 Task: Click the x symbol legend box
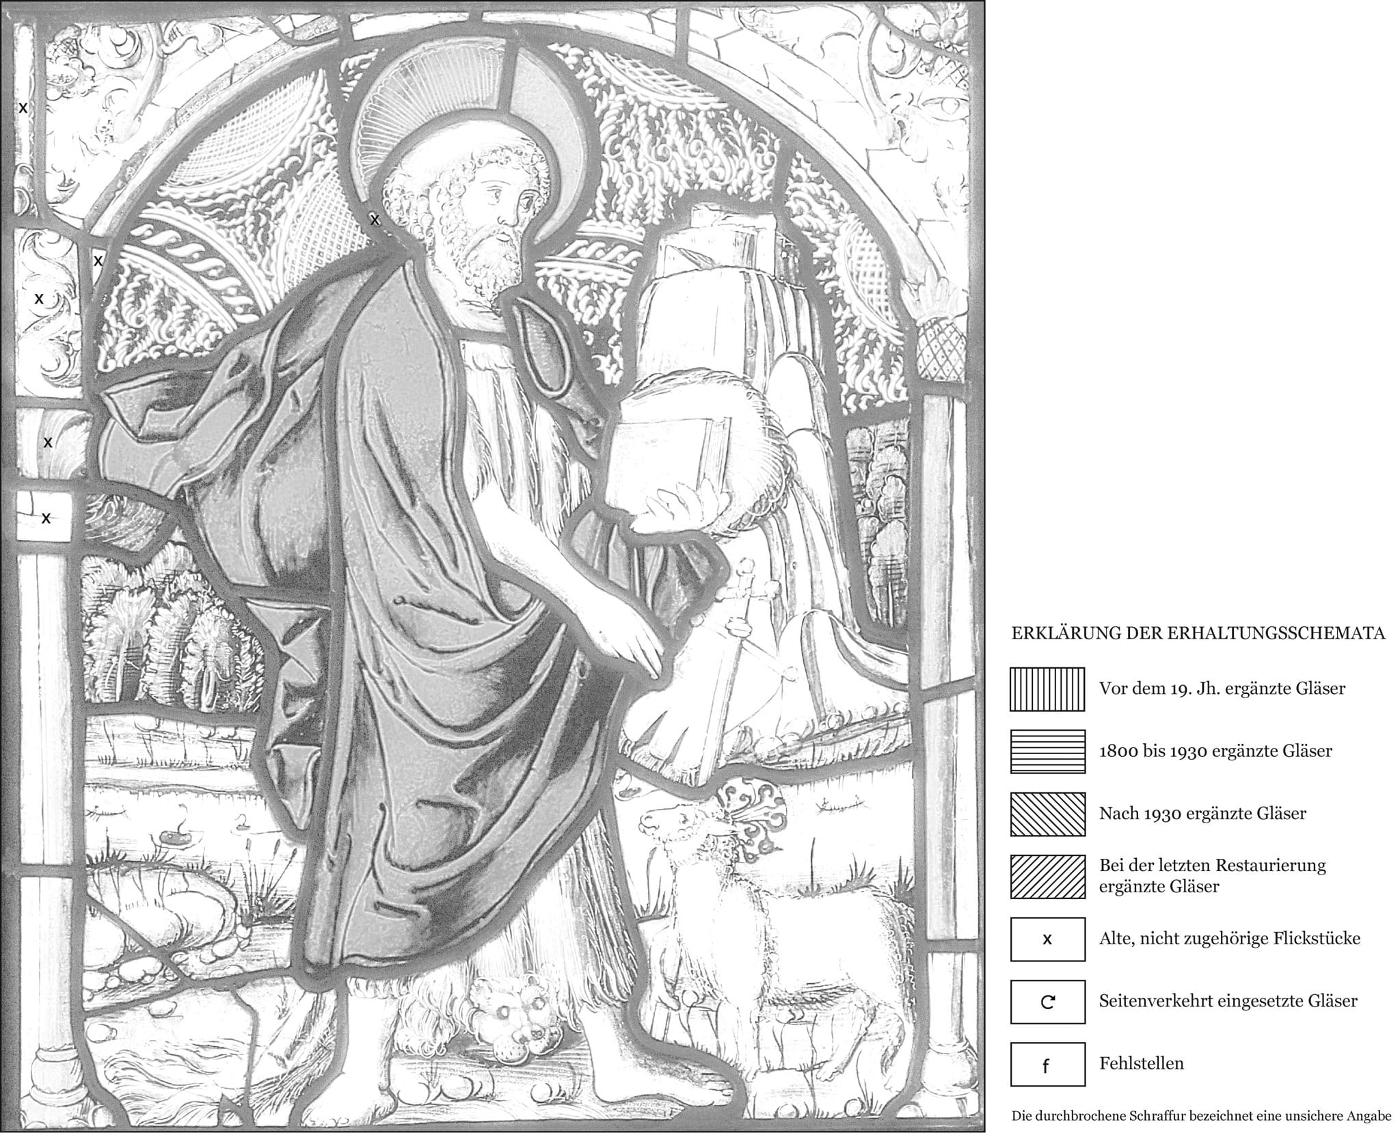(x=1047, y=939)
